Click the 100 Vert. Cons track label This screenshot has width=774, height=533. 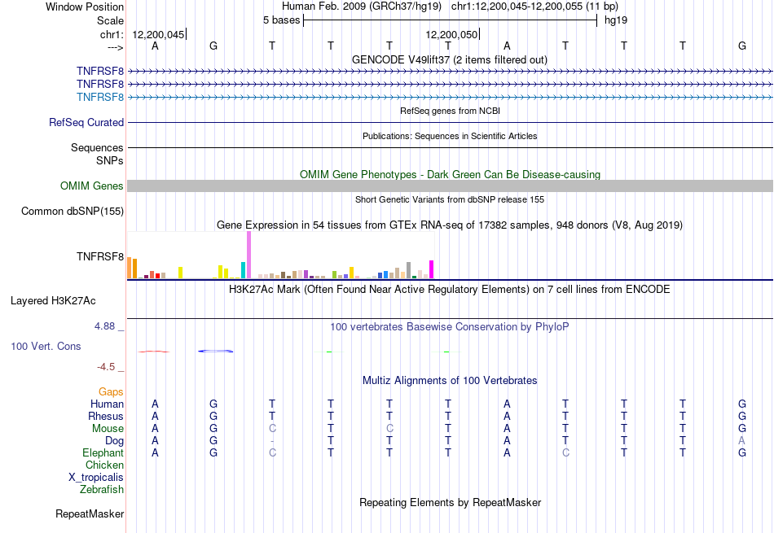(x=46, y=346)
